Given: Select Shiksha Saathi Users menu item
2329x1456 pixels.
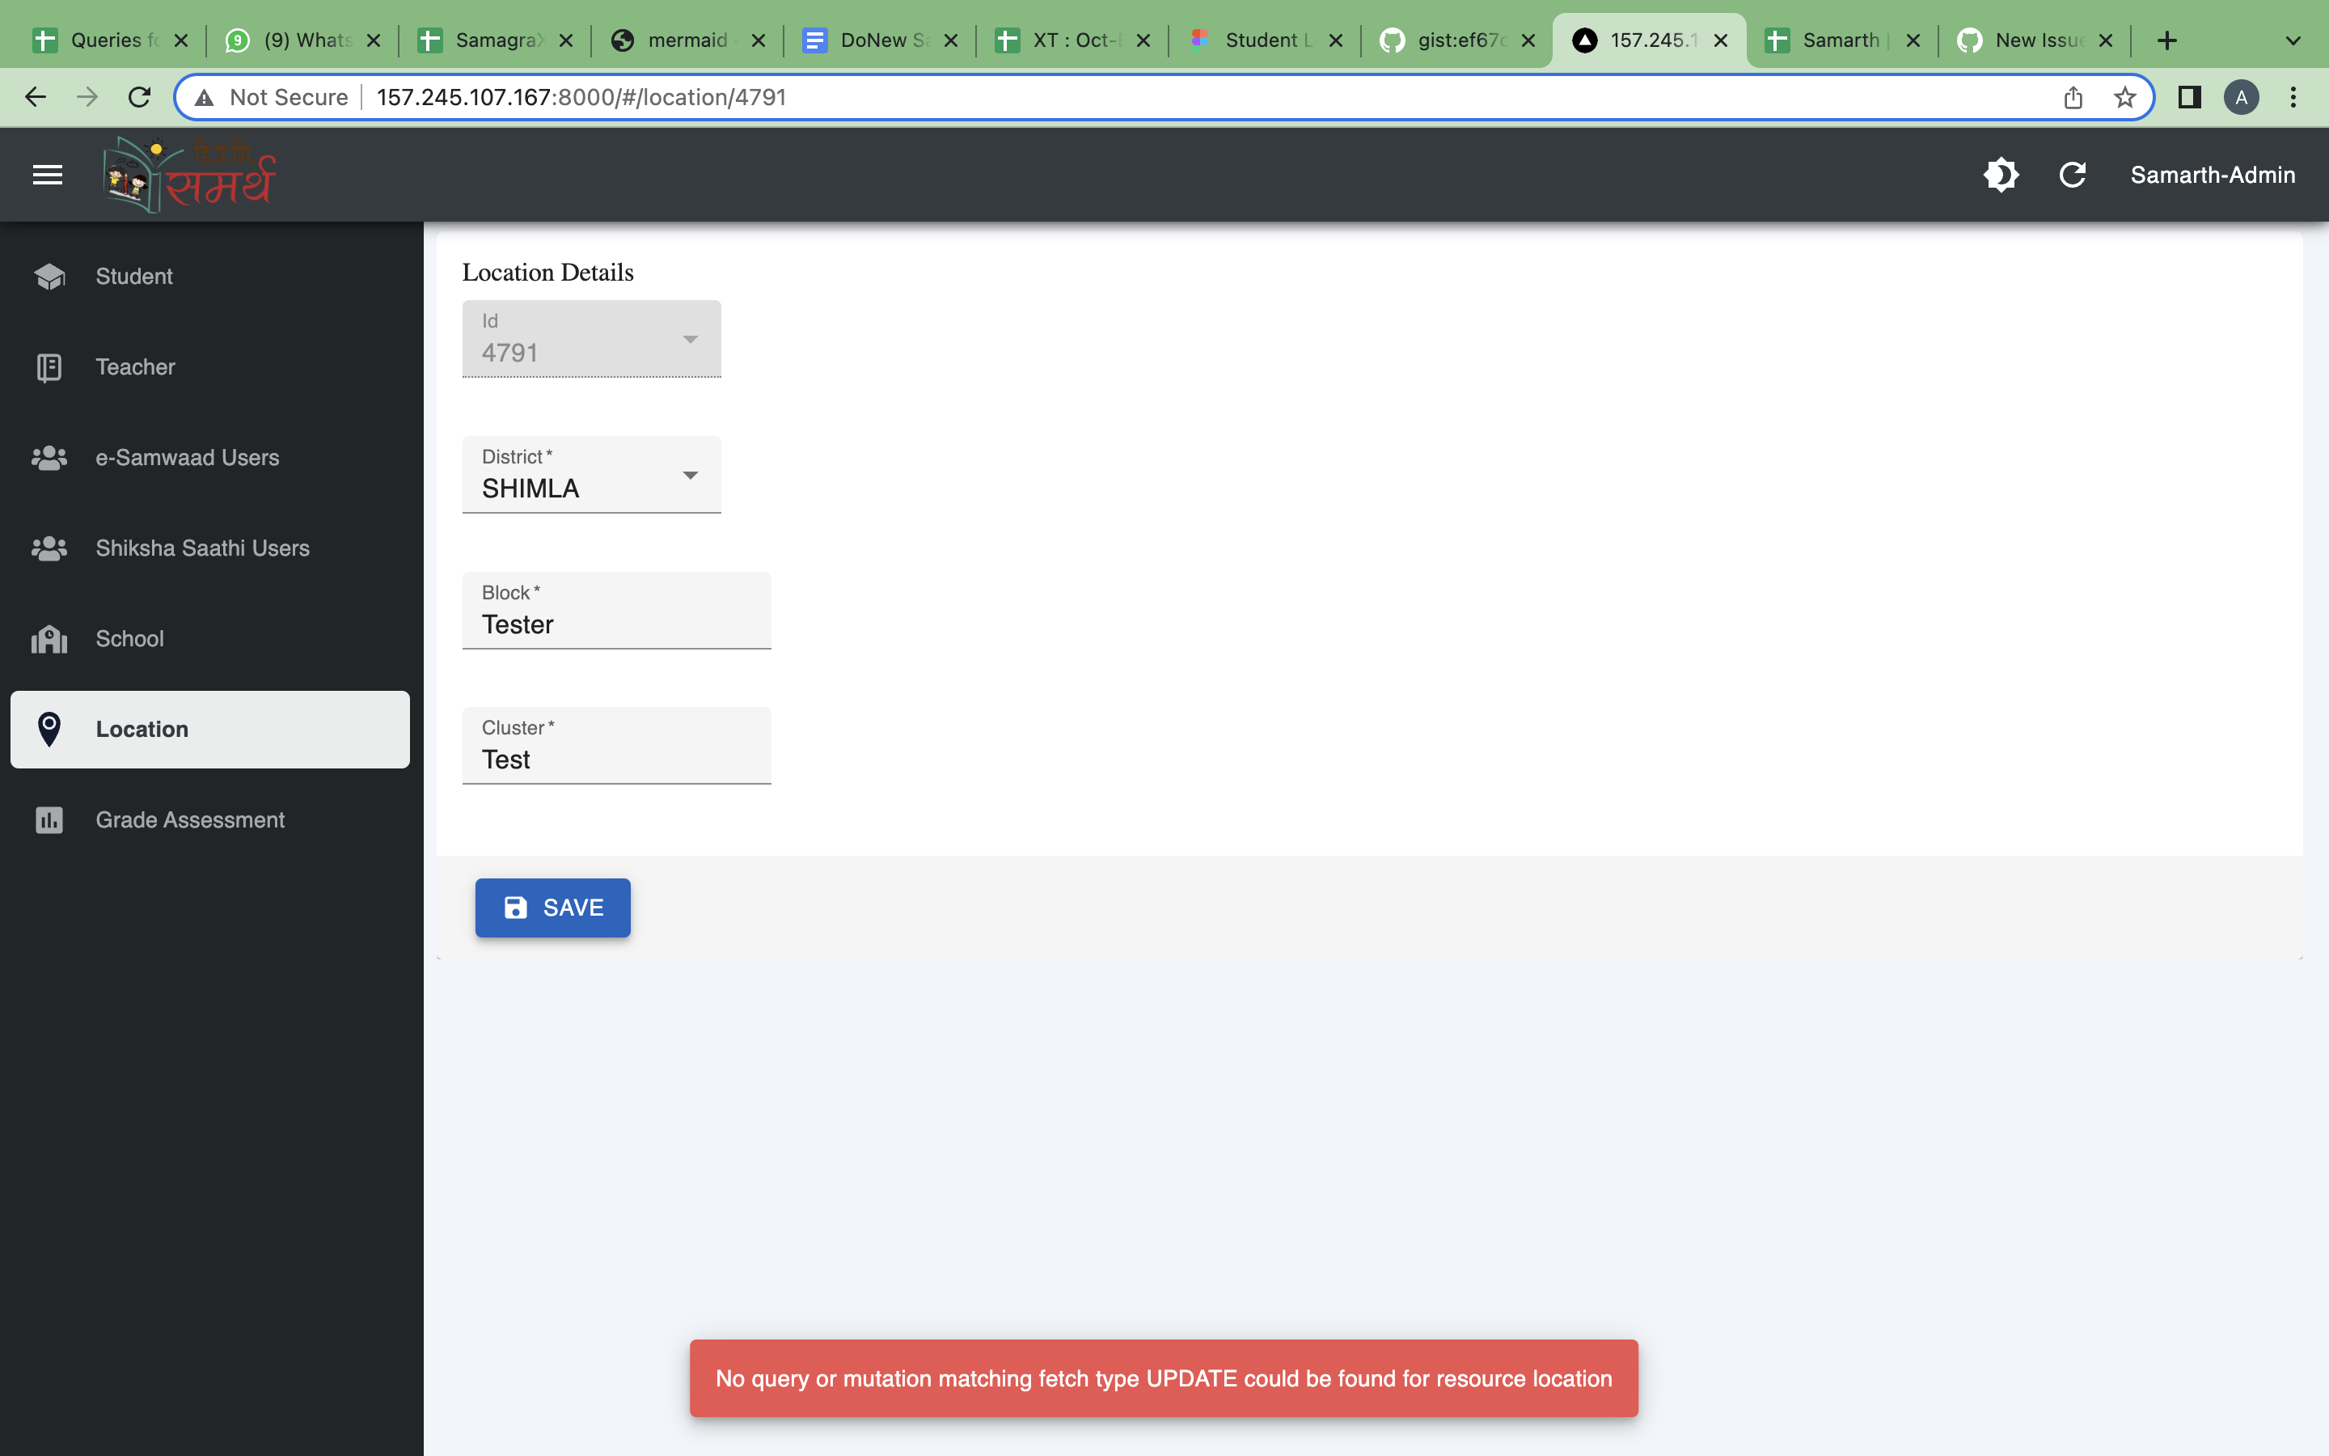Looking at the screenshot, I should tap(202, 548).
